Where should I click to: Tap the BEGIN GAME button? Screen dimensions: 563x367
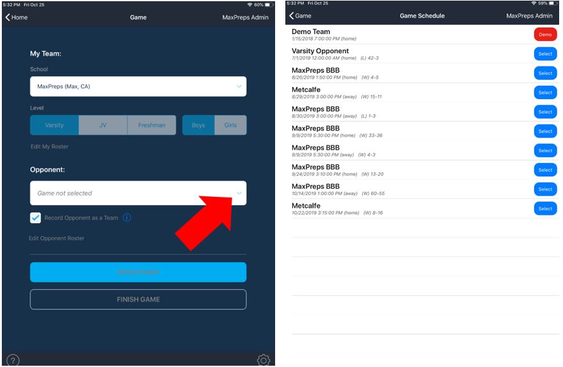point(138,272)
